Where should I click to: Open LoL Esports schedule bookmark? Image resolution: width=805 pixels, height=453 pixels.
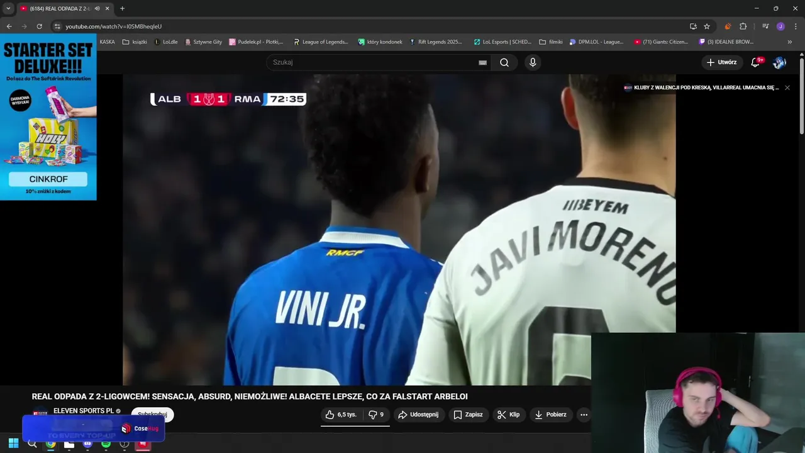(x=502, y=42)
